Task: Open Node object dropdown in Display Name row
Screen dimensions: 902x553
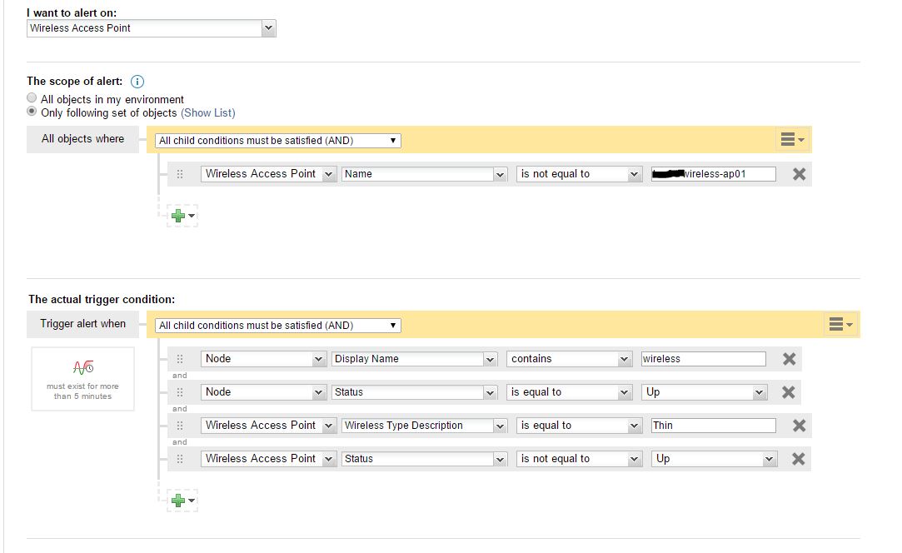Action: pyautogui.click(x=263, y=358)
